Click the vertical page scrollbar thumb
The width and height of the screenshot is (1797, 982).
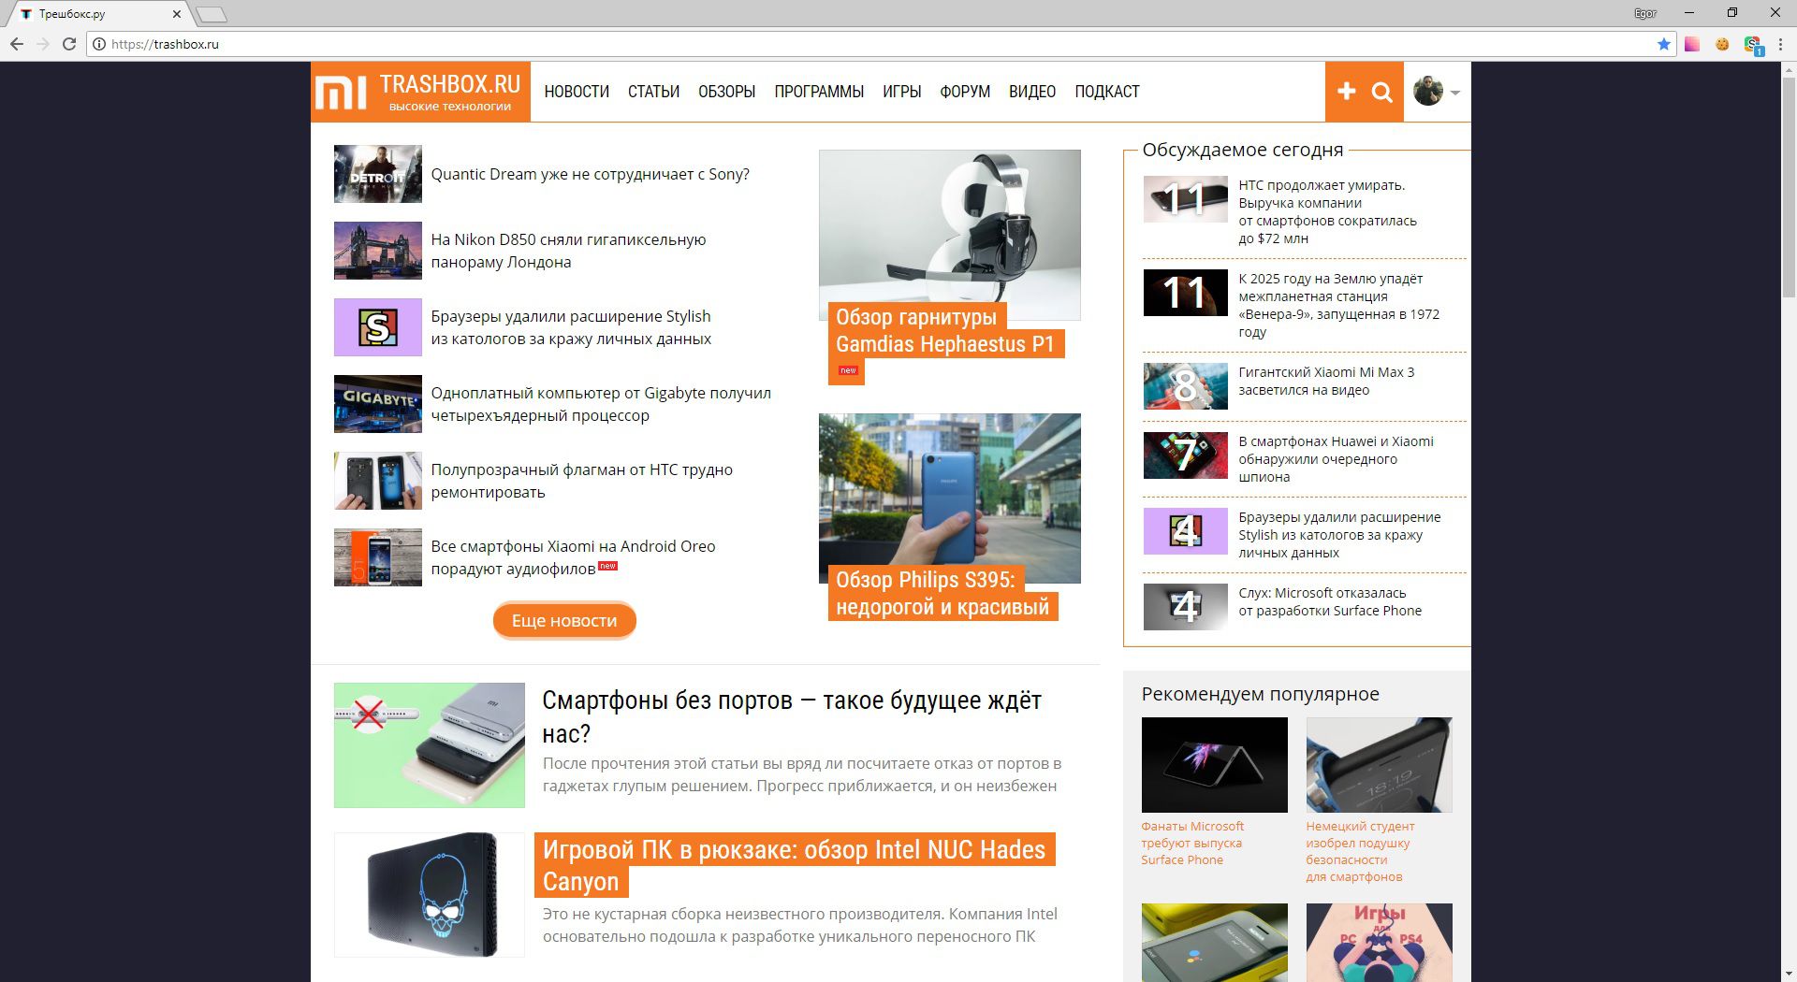[1788, 187]
